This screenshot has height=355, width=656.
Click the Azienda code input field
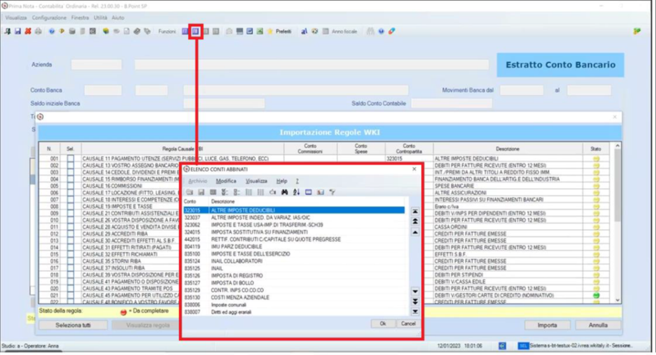tap(96, 65)
